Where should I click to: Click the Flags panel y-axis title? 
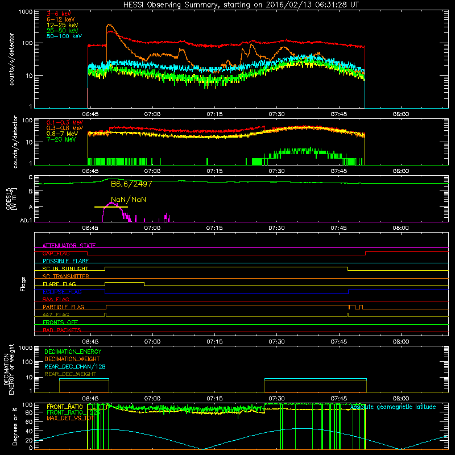click(23, 284)
